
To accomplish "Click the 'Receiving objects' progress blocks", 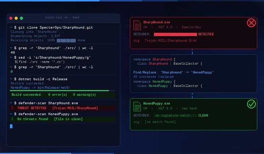I will tap(66, 40).
